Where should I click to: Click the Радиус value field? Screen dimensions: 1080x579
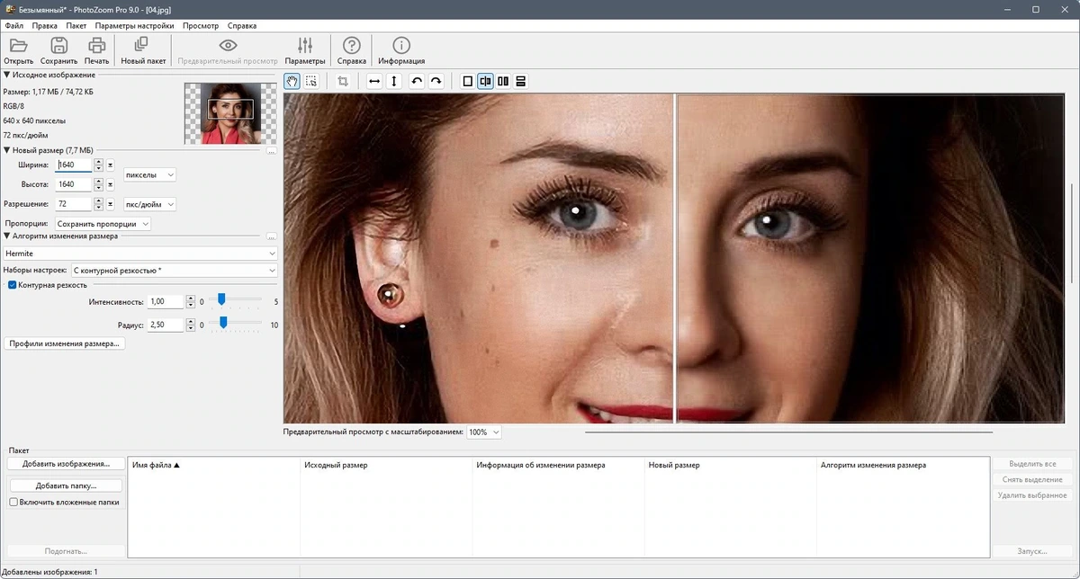[166, 325]
